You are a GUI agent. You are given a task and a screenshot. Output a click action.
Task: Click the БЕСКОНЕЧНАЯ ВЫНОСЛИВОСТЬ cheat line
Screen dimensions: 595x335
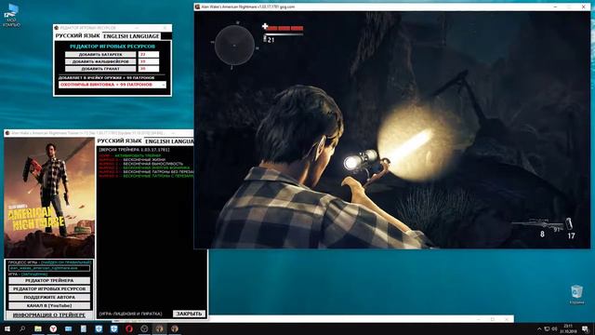[x=141, y=164]
